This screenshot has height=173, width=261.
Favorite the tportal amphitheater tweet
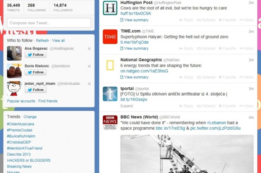(227, 106)
